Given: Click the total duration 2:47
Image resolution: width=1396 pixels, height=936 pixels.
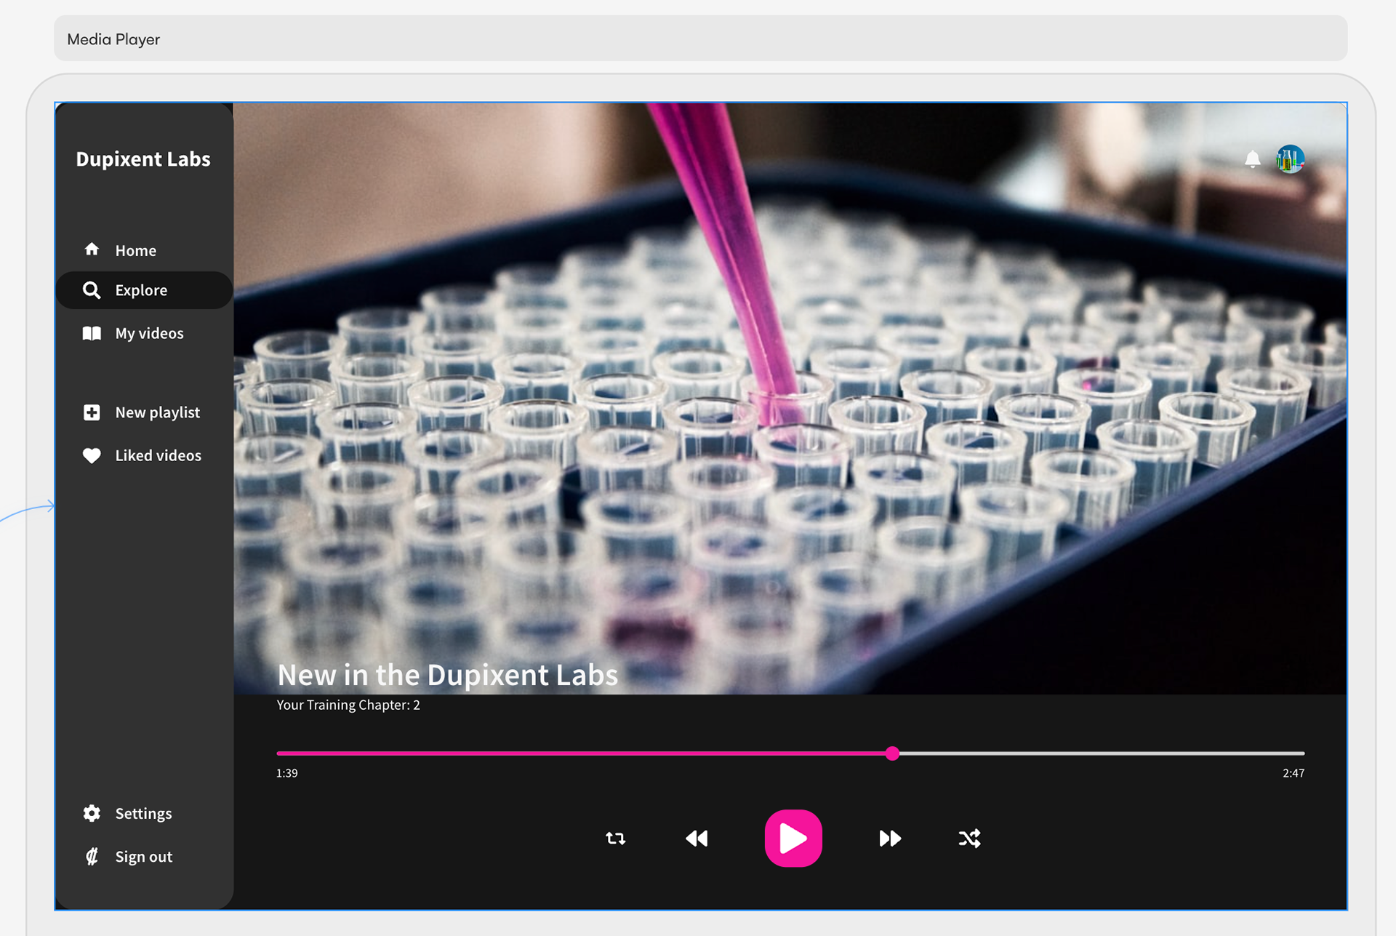Looking at the screenshot, I should (1293, 773).
